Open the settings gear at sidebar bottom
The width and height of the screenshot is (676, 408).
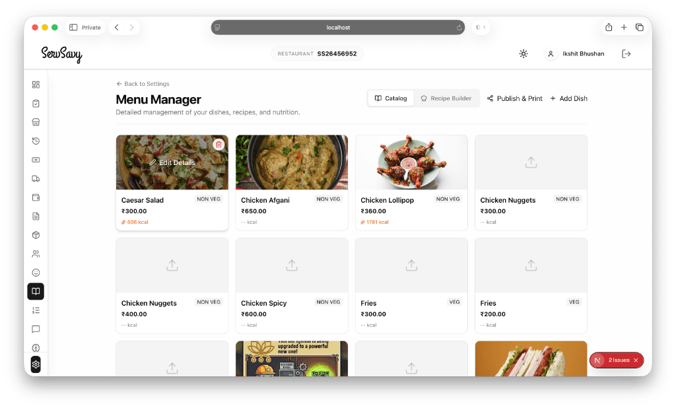pos(36,364)
